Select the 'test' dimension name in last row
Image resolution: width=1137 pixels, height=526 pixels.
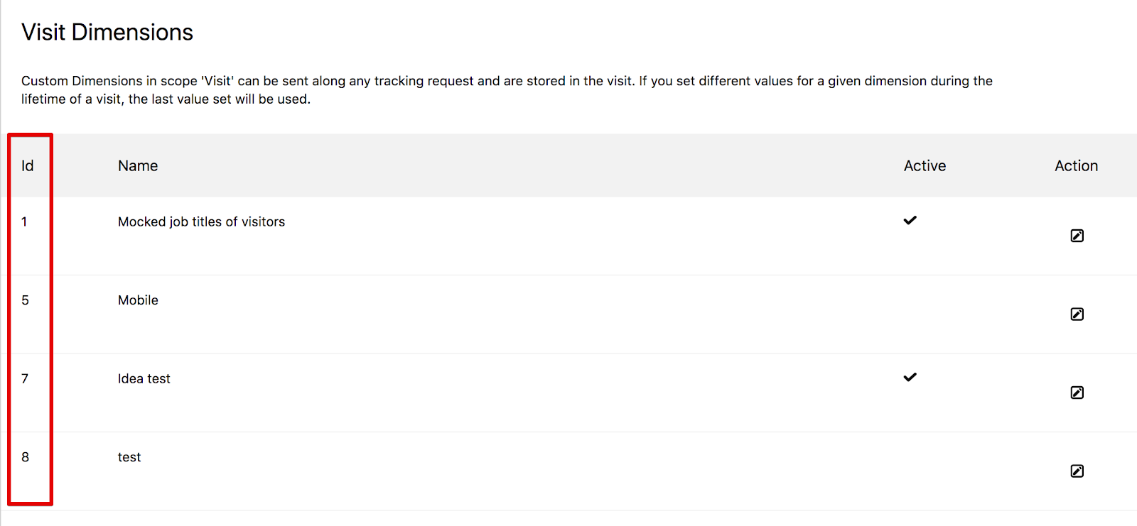point(129,457)
